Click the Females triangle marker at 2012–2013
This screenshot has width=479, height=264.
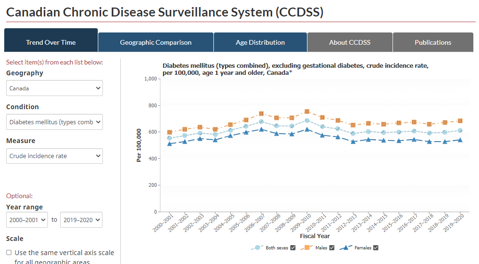coord(353,142)
